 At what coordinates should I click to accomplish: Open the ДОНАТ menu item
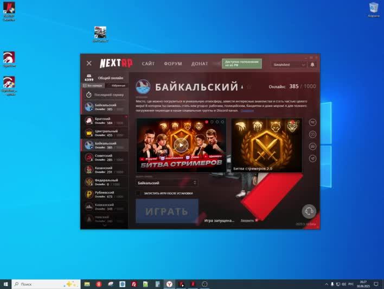pos(200,64)
